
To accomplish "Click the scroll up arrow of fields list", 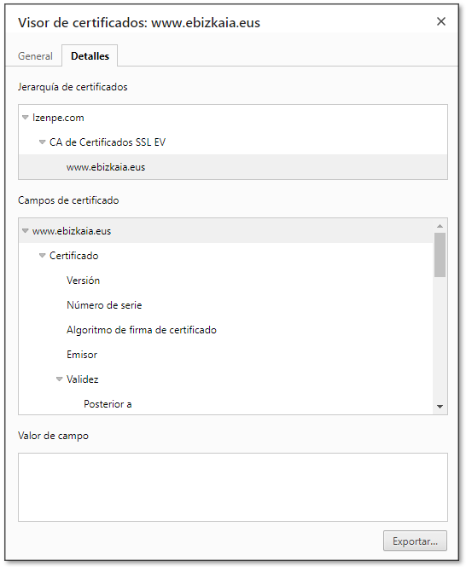I will point(440,226).
